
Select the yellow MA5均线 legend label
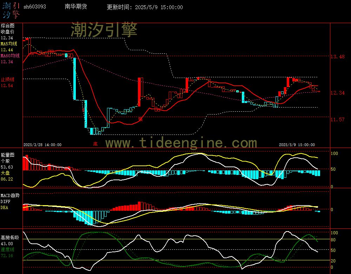pyautogui.click(x=9, y=44)
